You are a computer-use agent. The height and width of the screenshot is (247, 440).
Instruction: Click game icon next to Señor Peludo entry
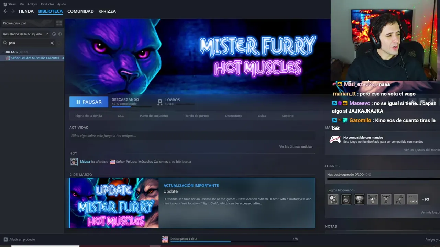point(8,58)
